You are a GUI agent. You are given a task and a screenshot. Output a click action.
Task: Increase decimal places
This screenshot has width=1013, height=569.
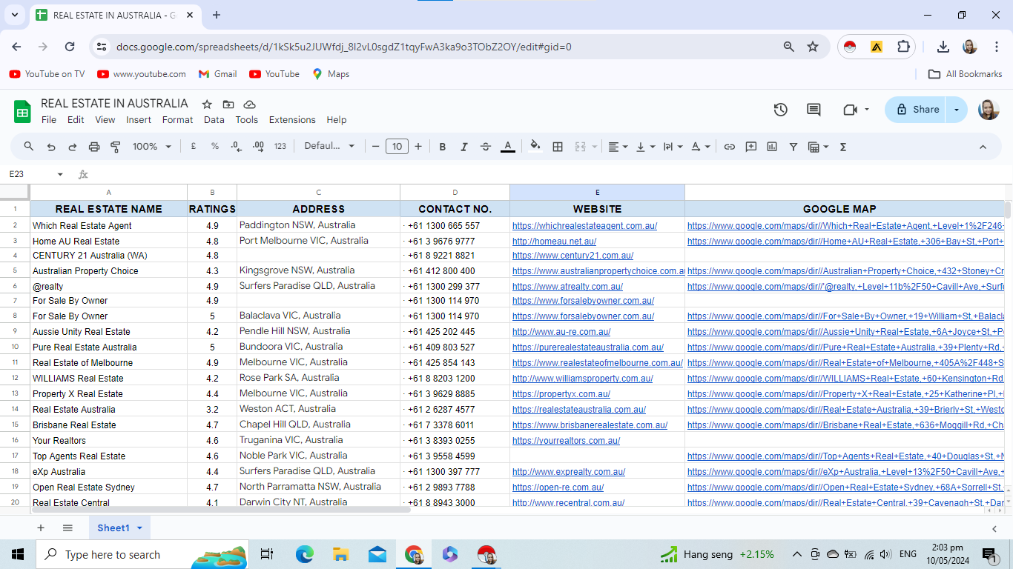click(x=258, y=147)
